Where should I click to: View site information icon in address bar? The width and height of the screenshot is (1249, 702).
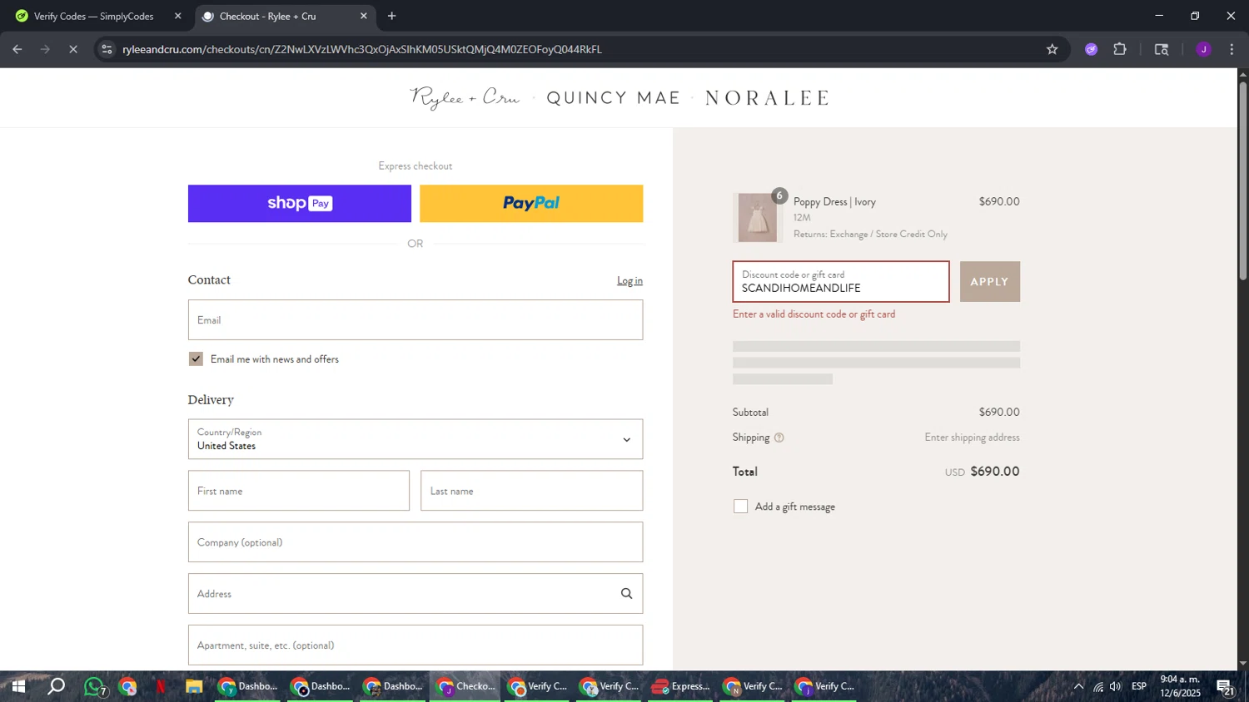pos(107,49)
